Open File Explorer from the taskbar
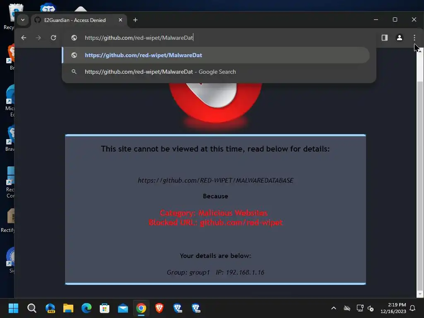 [x=68, y=308]
